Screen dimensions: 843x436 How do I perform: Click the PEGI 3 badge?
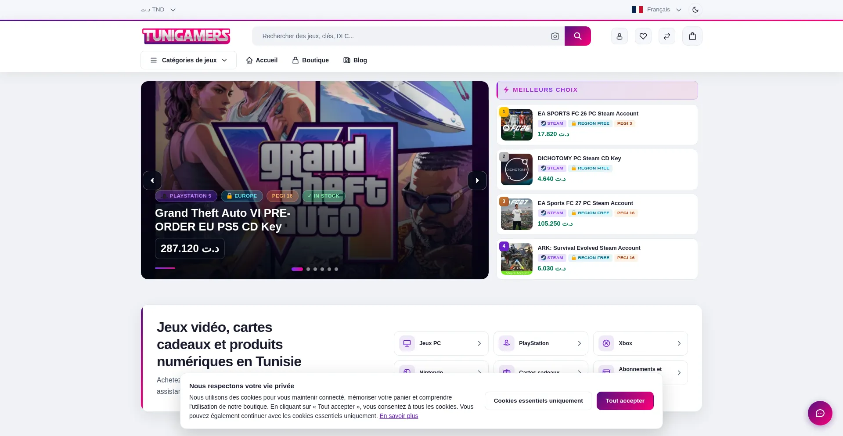[624, 123]
